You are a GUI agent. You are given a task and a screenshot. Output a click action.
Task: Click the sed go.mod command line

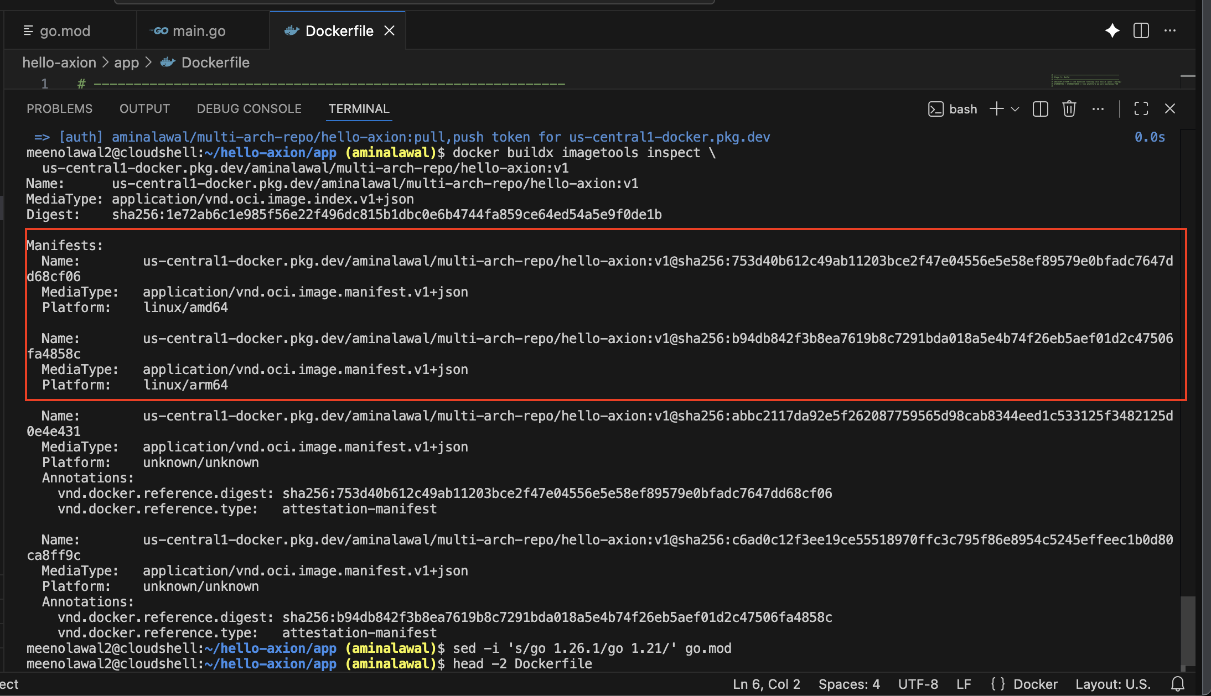click(592, 648)
